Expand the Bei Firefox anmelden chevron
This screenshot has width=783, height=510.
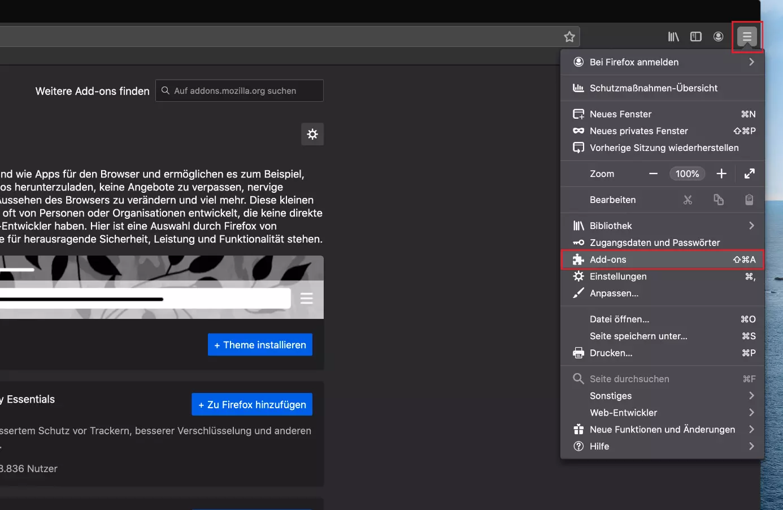tap(751, 62)
